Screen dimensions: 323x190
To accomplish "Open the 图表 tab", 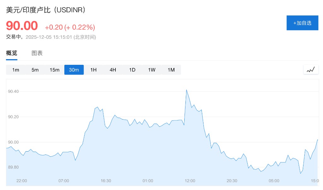I will (x=37, y=53).
